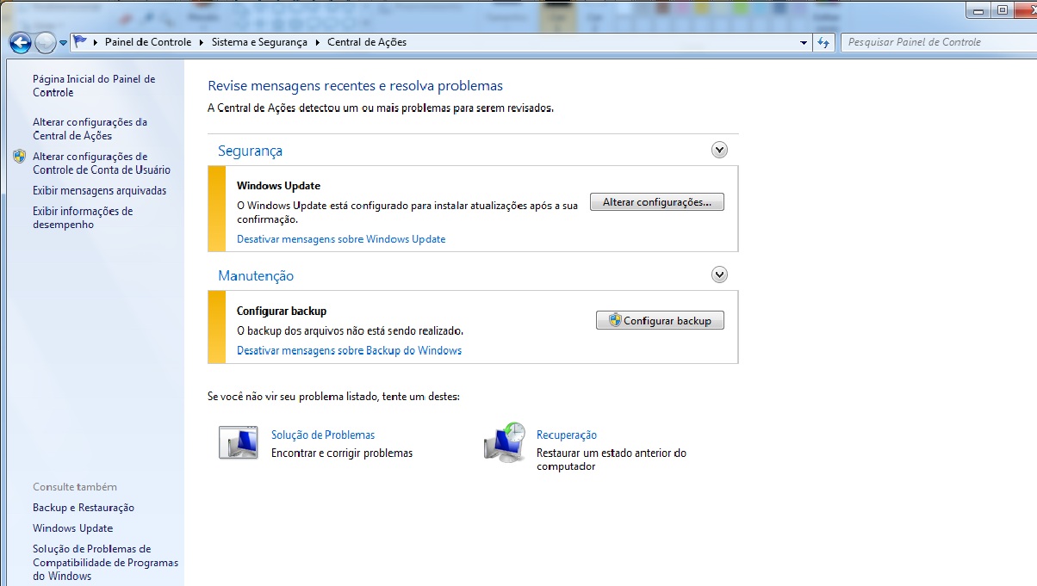Open Exibir mensagens arquivadas
The width and height of the screenshot is (1037, 586).
pos(100,191)
